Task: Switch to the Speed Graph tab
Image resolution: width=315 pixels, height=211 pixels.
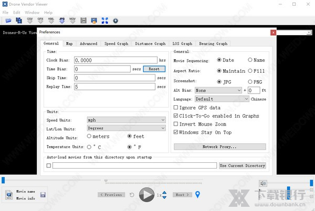Action: tap(116, 44)
